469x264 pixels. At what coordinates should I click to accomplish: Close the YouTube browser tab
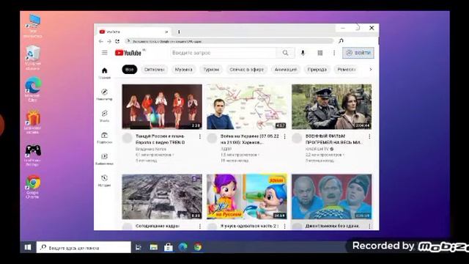pos(166,32)
